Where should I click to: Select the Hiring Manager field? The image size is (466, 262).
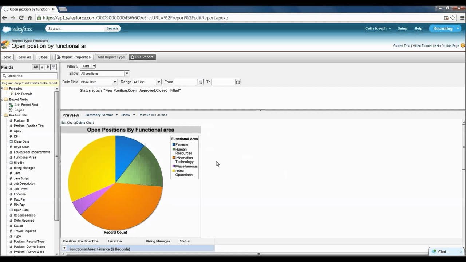tap(24, 168)
